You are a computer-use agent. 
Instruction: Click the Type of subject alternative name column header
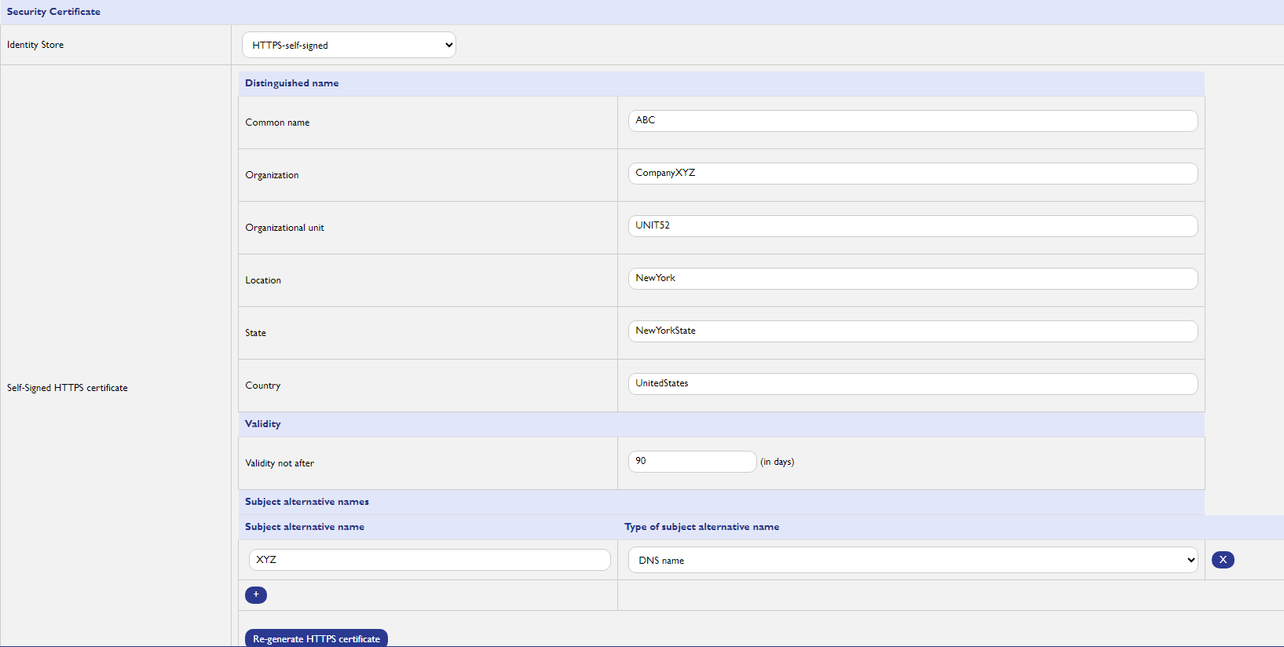click(702, 527)
